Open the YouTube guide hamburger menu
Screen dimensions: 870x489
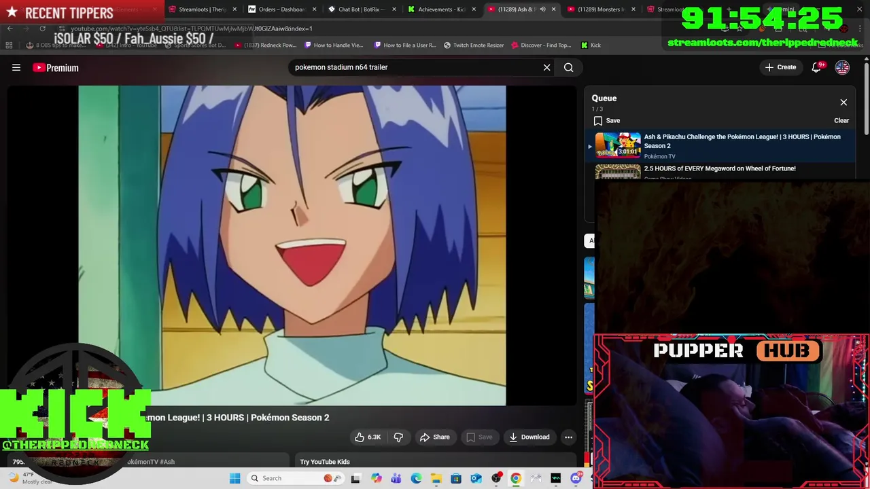[x=16, y=67]
